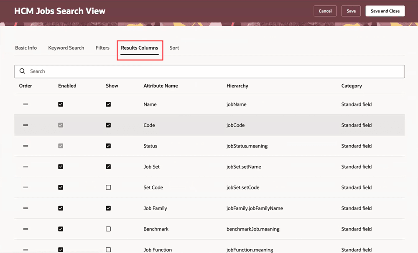The height and width of the screenshot is (253, 418).
Task: Click the Hierarchy column header
Action: point(237,86)
